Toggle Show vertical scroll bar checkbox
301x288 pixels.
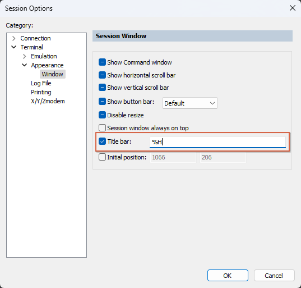(102, 88)
